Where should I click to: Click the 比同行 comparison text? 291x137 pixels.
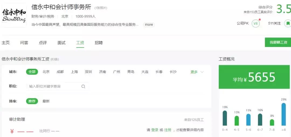(x=49, y=131)
